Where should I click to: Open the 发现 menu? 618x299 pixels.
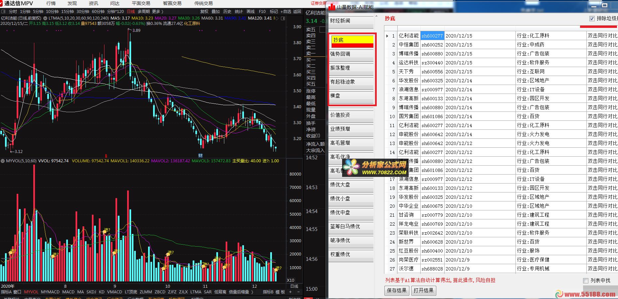coord(72,3)
